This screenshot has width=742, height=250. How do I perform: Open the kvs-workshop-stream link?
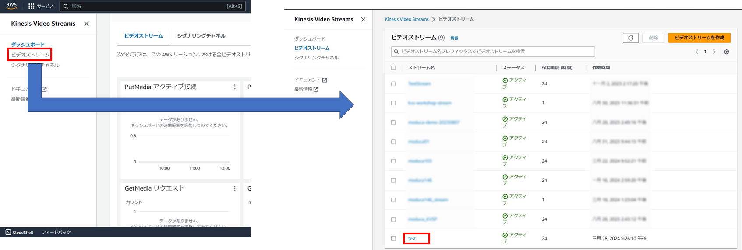coord(430,103)
